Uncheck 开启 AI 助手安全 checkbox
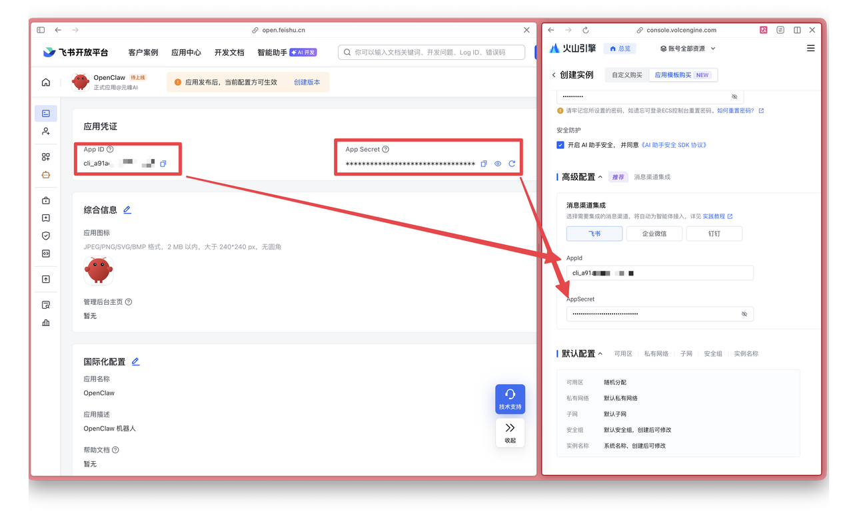Screen dimensions: 853x515 click(560, 145)
